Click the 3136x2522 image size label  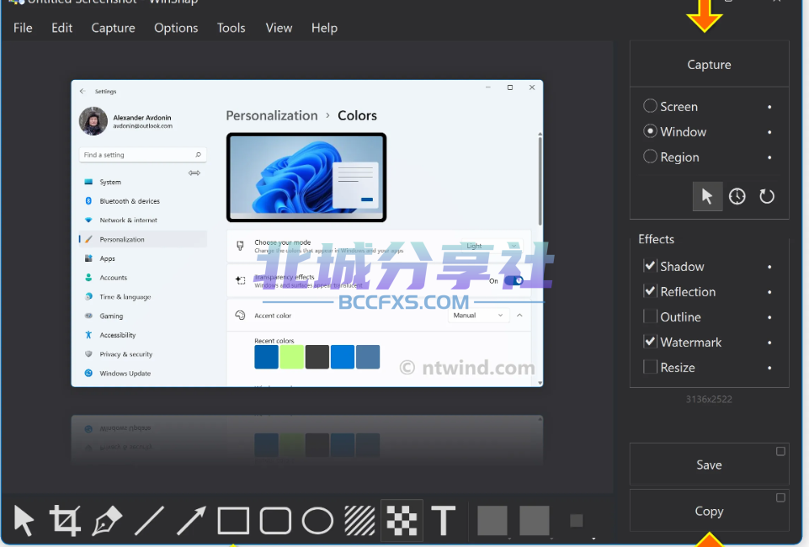pyautogui.click(x=709, y=399)
